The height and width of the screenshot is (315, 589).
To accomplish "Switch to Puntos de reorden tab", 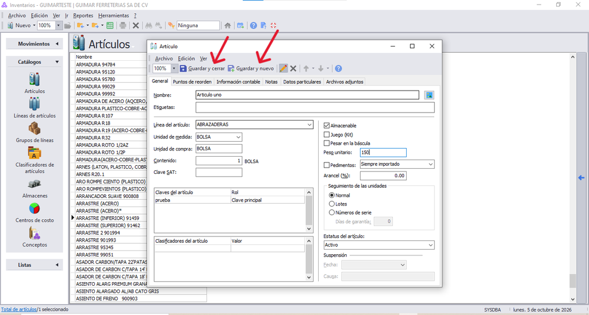I will click(192, 81).
